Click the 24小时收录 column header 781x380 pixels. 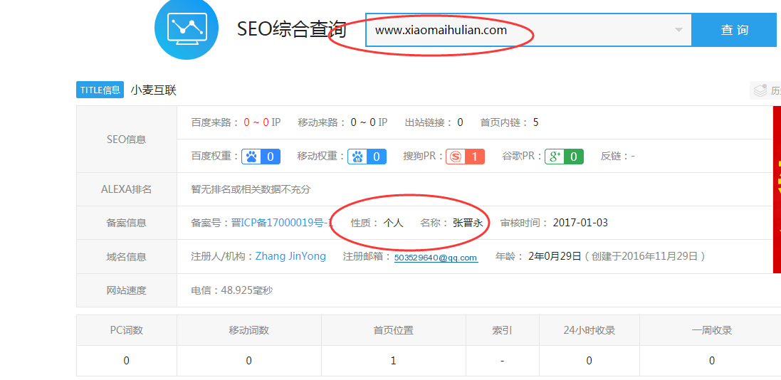click(x=589, y=330)
